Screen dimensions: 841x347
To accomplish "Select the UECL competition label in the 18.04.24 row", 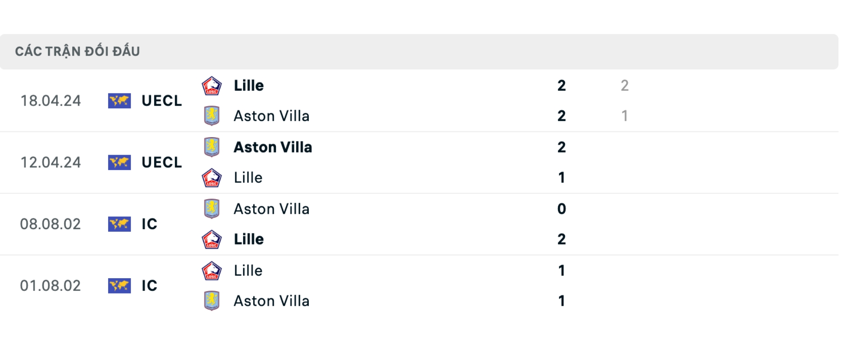I will (x=161, y=101).
